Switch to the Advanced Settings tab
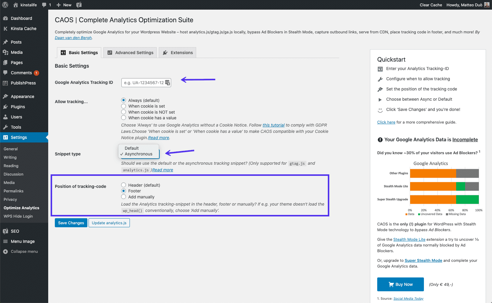 click(130, 53)
